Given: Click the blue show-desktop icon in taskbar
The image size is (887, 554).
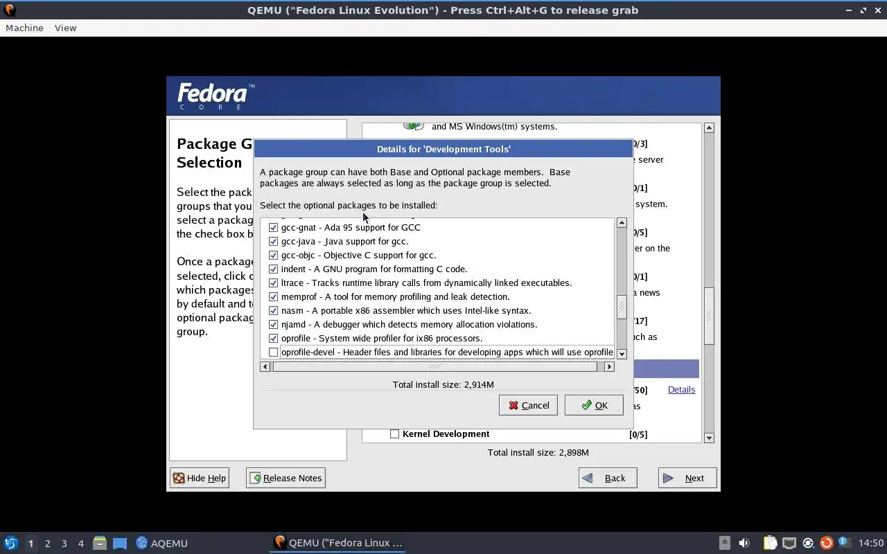Looking at the screenshot, I should (120, 543).
